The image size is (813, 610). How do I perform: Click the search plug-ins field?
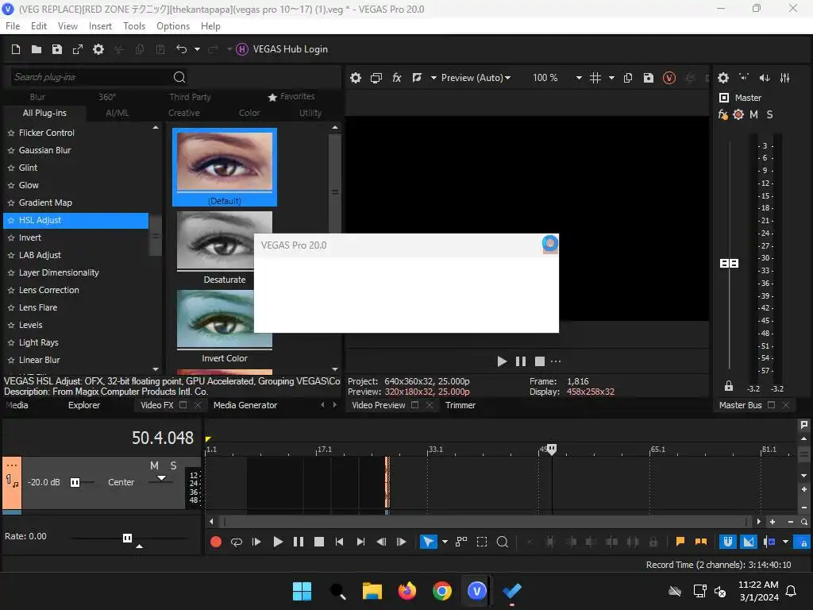91,77
